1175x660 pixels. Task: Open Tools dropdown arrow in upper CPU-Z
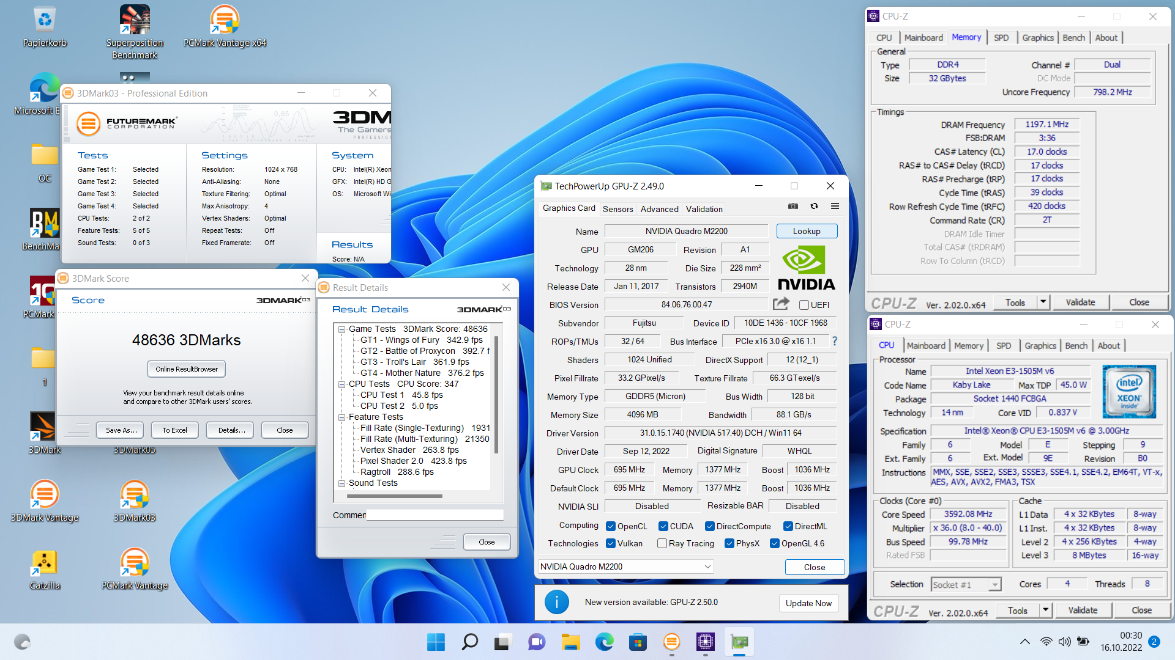coord(1043,302)
